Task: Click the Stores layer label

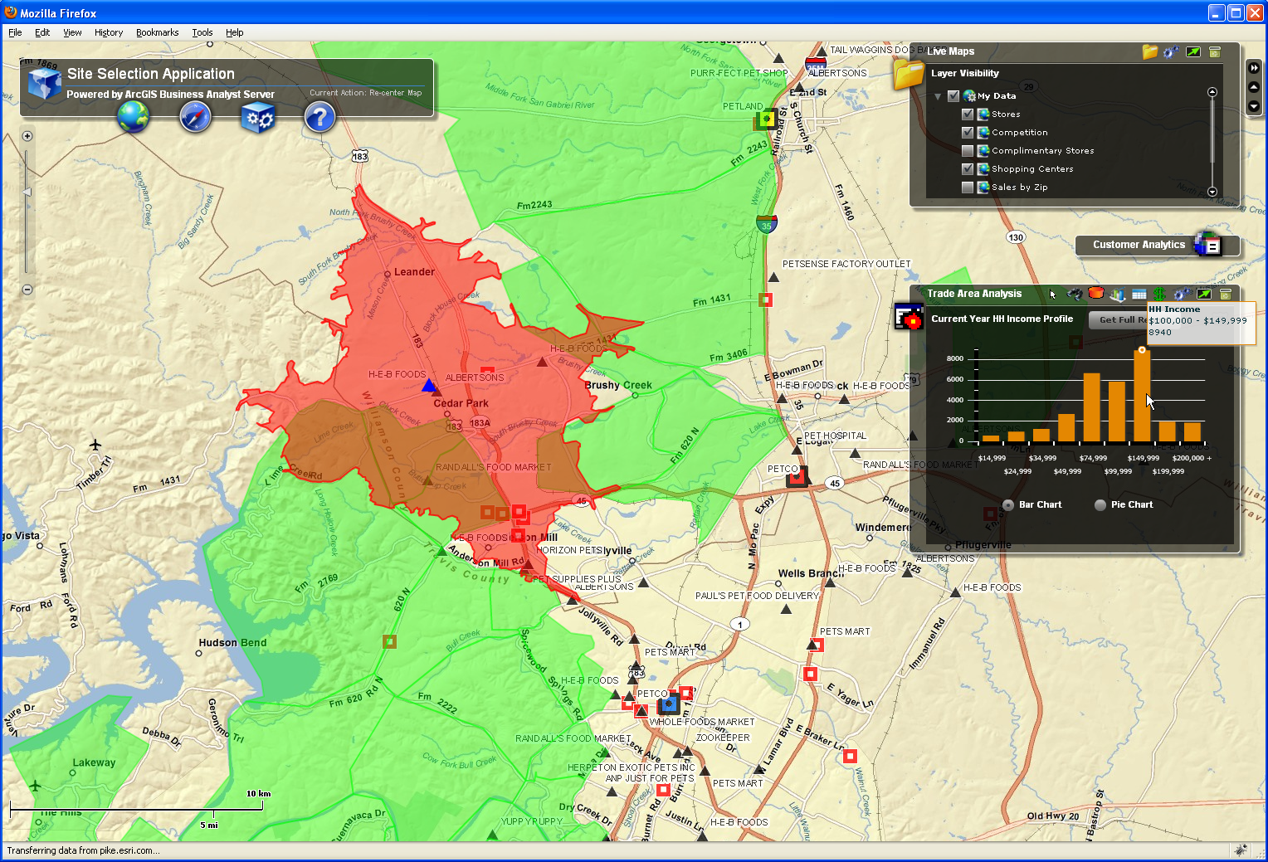Action: [1006, 114]
